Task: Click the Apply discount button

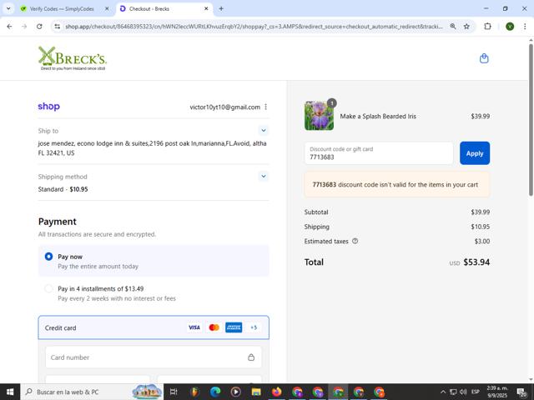Action: (475, 153)
